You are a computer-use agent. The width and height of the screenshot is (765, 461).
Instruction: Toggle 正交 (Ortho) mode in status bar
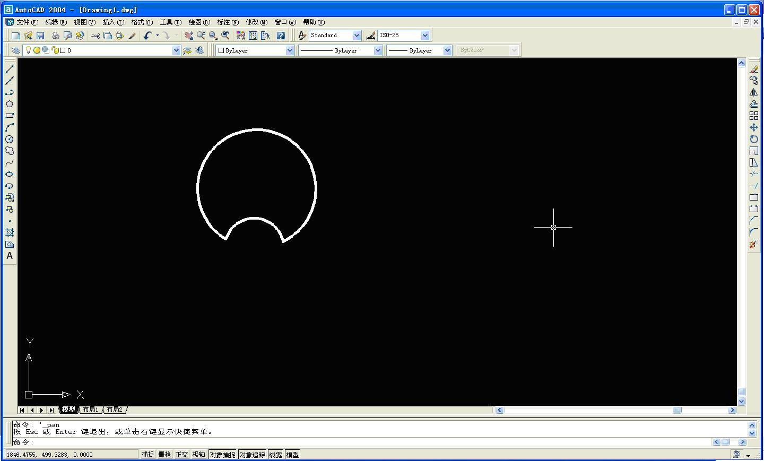[x=181, y=455]
